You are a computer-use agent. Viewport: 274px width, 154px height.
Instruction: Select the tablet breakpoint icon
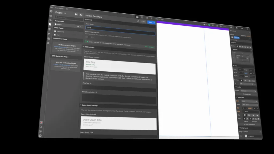[x=142, y=17]
